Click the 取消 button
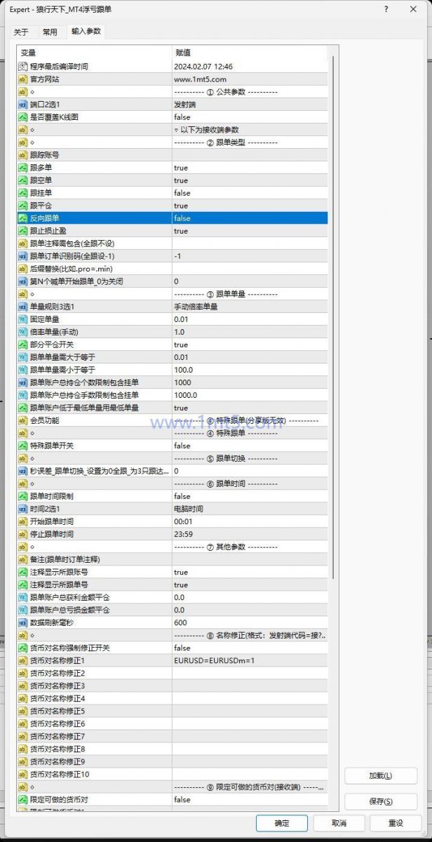The width and height of the screenshot is (432, 842). click(339, 823)
